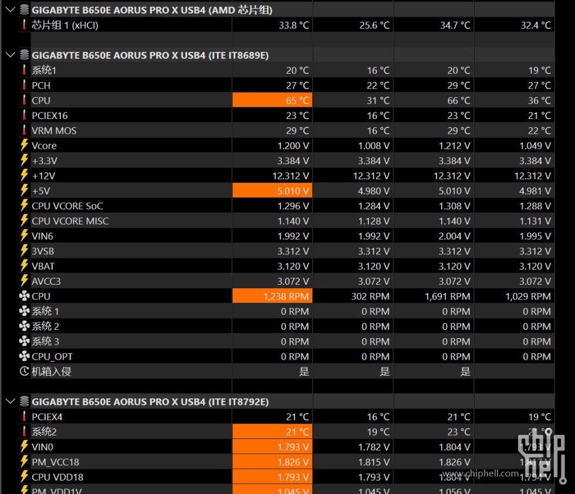This screenshot has width=575, height=494.
Task: Click thermometer icon of PCH row
Action: [24, 85]
